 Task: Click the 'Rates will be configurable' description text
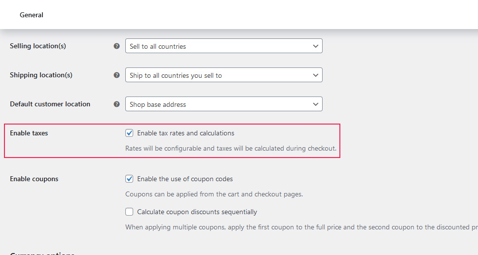[x=230, y=148]
